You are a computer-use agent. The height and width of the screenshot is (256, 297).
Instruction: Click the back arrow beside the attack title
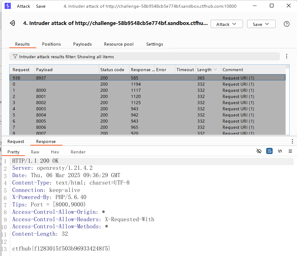click(x=12, y=24)
